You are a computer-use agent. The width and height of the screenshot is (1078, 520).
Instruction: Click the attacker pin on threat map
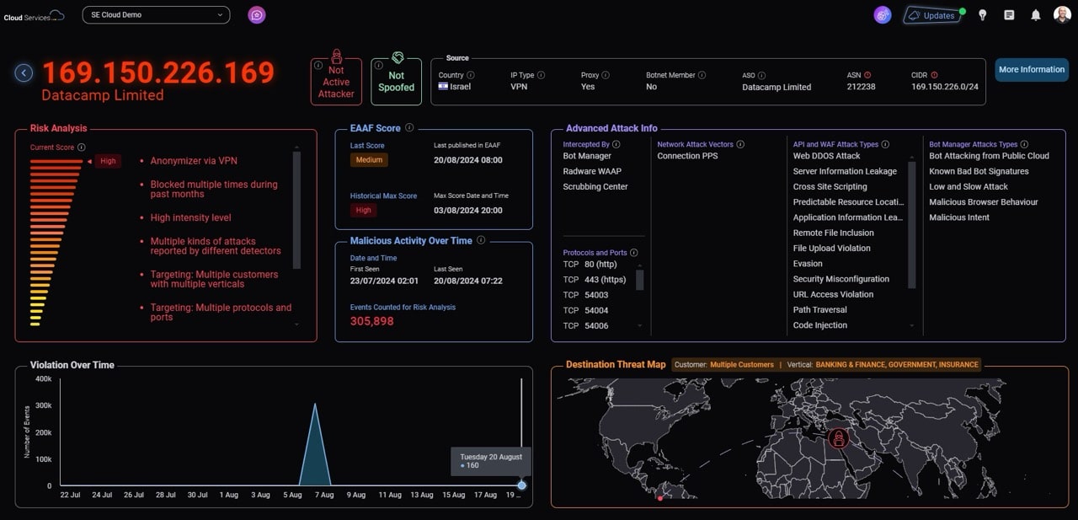838,437
